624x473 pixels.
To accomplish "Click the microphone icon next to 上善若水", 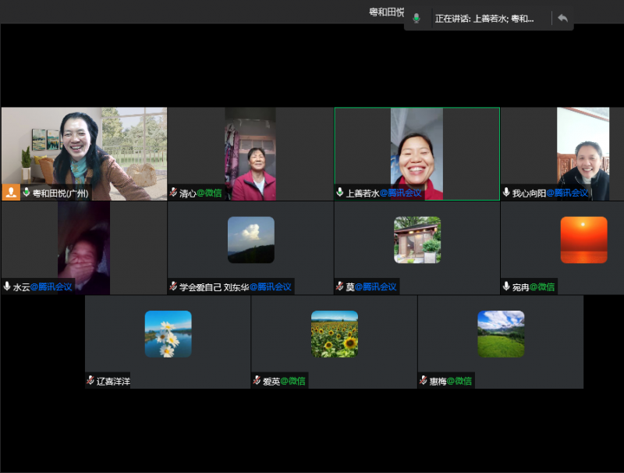I will point(340,193).
